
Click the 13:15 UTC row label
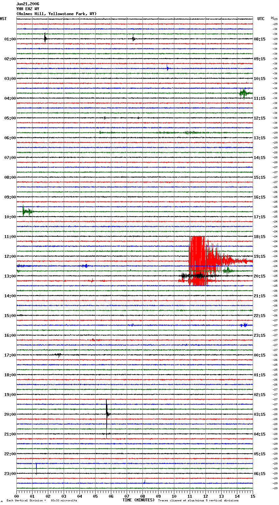point(260,138)
